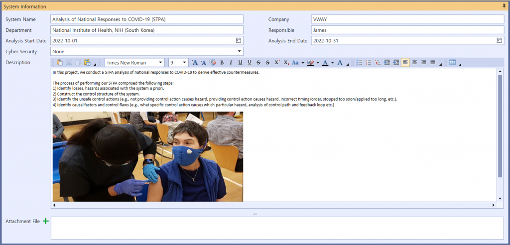
Task: Toggle bold formatting
Action: click(222, 62)
